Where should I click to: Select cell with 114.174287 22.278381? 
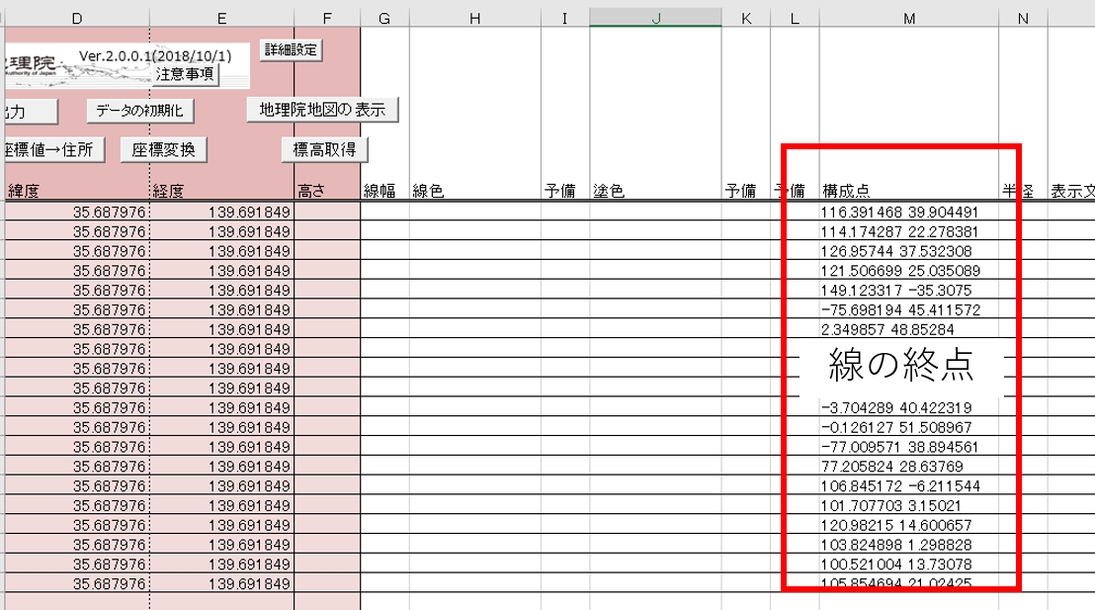[x=909, y=231]
